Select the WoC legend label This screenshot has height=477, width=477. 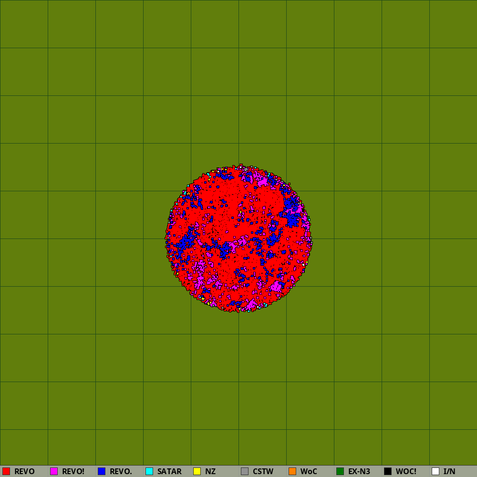click(x=309, y=472)
